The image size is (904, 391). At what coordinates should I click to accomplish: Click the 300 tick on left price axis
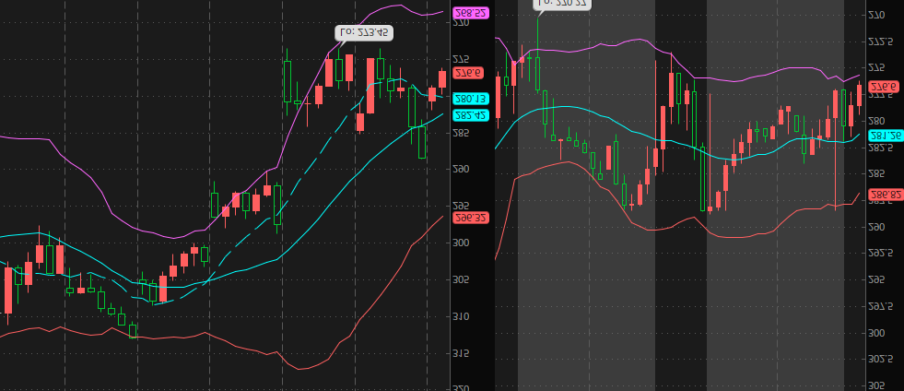click(x=461, y=243)
